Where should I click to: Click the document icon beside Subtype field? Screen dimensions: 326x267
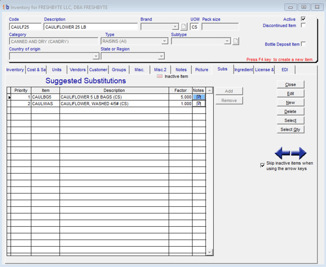(x=235, y=41)
